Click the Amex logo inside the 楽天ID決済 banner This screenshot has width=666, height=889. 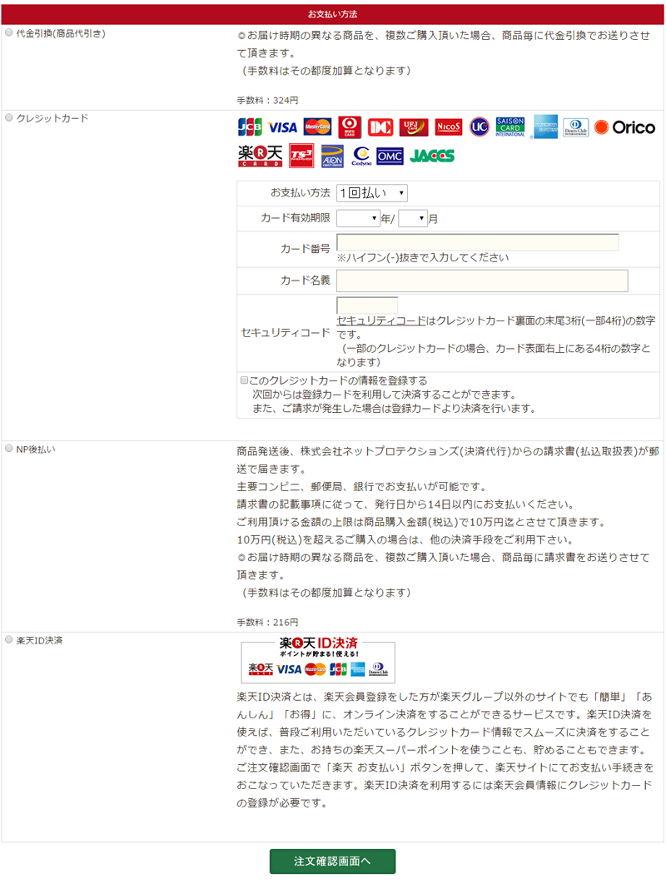click(358, 669)
